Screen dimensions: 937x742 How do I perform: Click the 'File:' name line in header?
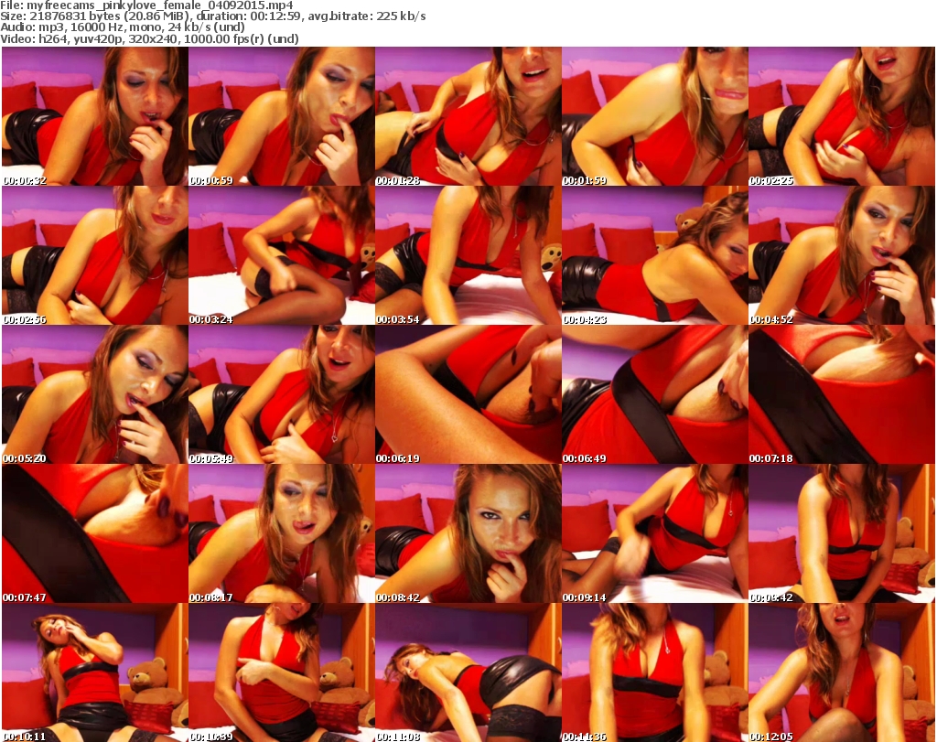pyautogui.click(x=147, y=5)
